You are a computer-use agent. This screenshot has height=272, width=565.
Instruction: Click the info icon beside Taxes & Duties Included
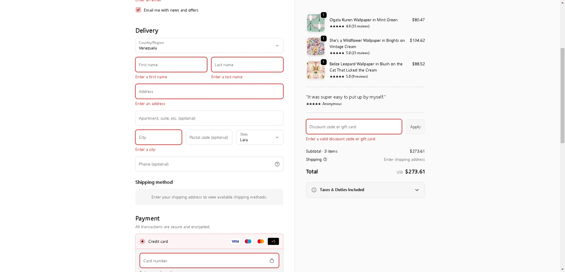click(314, 190)
